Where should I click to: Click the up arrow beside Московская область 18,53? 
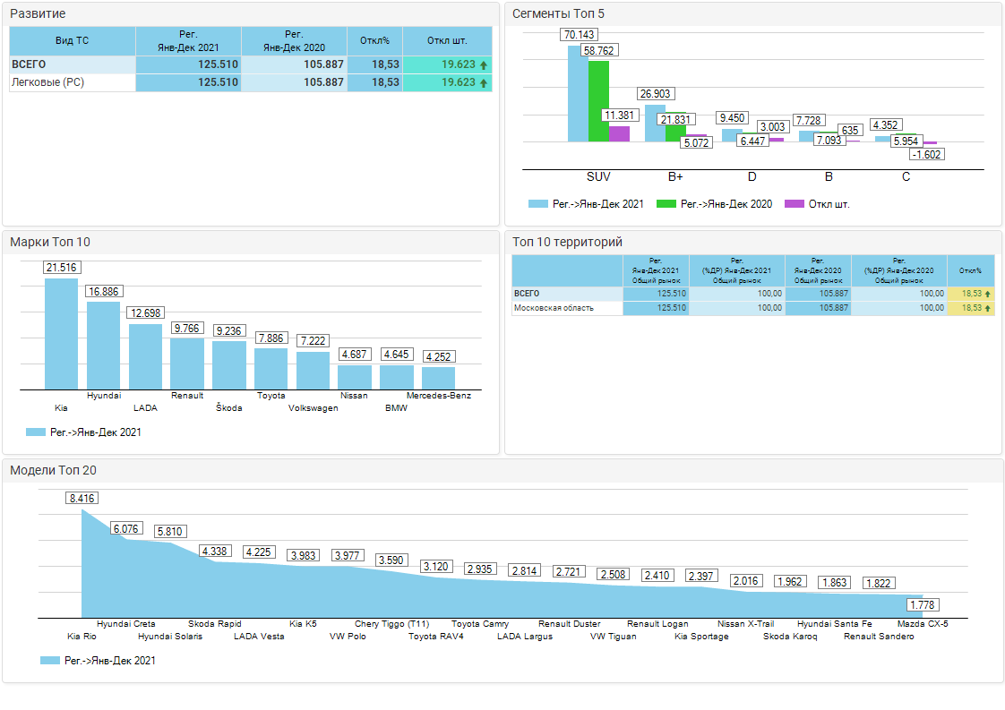click(x=987, y=308)
